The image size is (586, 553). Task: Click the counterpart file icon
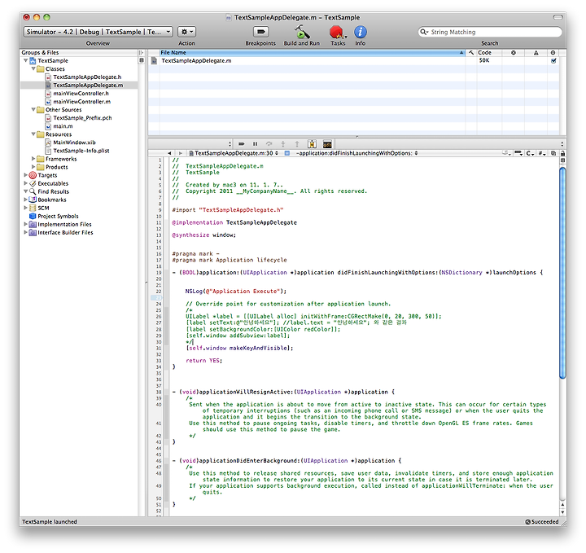pos(553,153)
